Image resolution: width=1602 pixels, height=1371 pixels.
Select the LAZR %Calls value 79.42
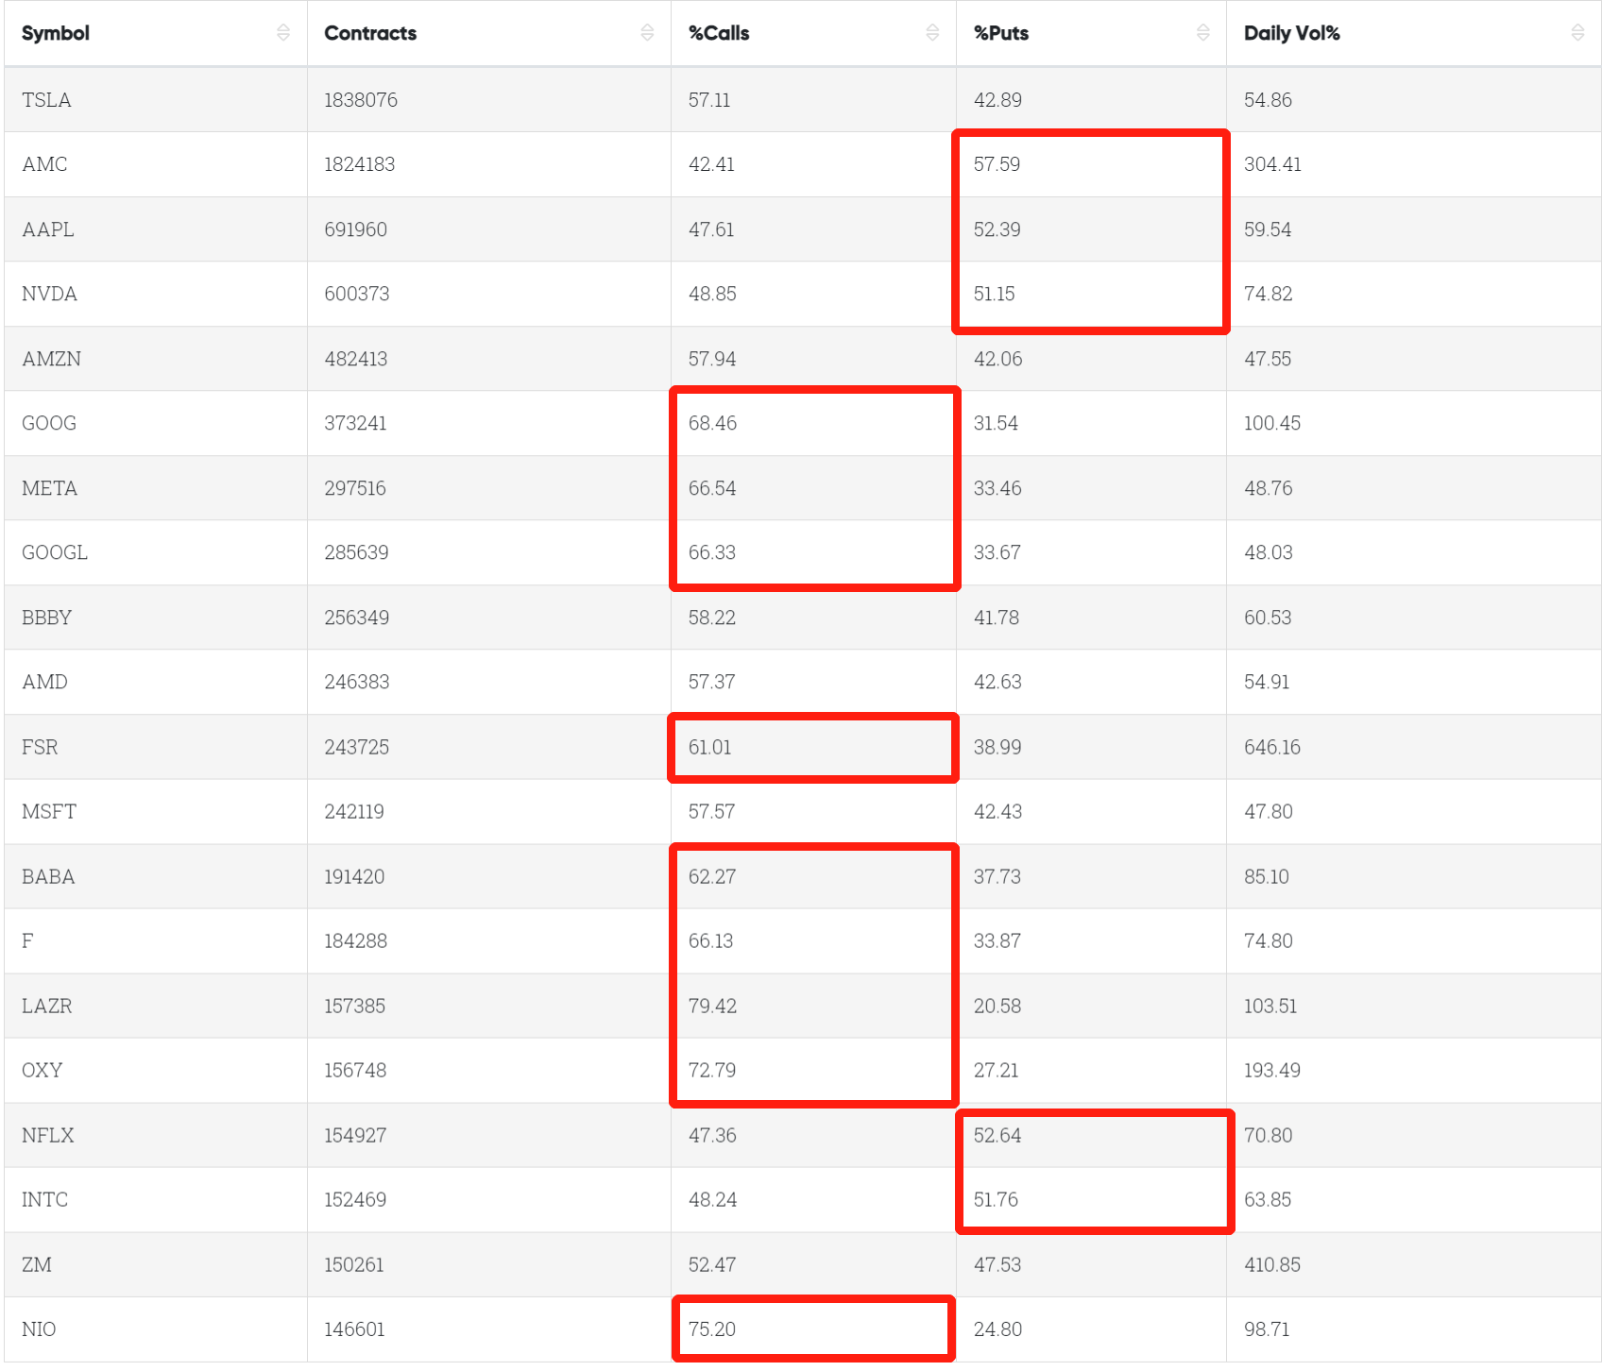click(712, 1006)
